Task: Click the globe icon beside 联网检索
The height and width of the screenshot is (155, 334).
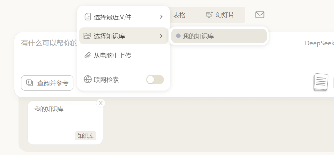Action: point(88,80)
